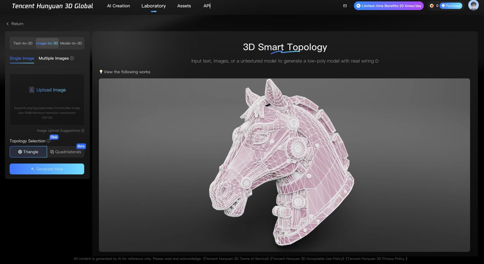Switch to Model-to-3D mode
This screenshot has width=484, height=264.
tap(71, 43)
